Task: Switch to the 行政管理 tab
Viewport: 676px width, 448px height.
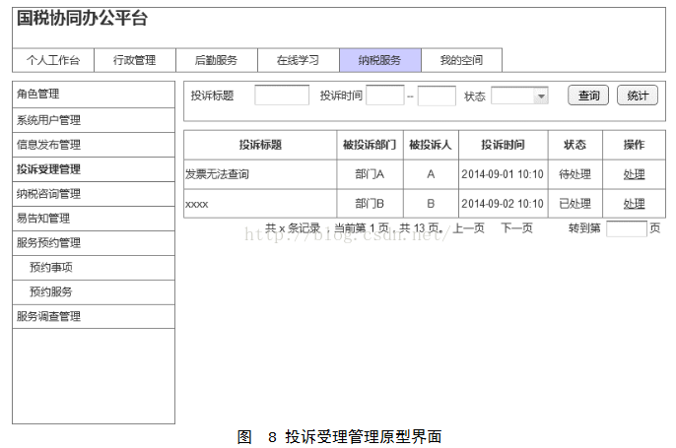Action: [135, 60]
